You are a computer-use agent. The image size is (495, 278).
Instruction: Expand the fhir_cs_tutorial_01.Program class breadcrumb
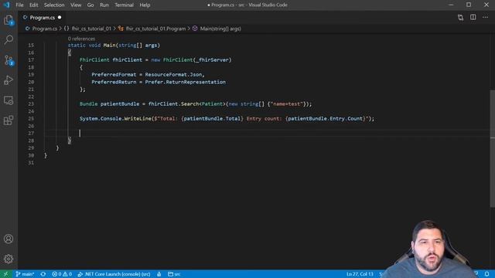155,29
